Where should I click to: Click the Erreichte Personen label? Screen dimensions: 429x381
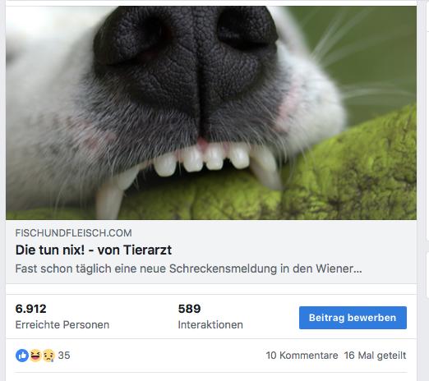pyautogui.click(x=62, y=324)
